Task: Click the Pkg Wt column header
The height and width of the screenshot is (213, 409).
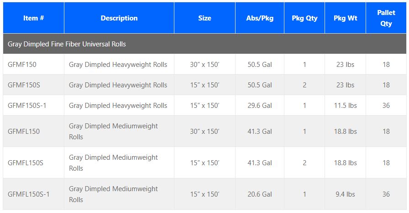Action: coord(346,18)
